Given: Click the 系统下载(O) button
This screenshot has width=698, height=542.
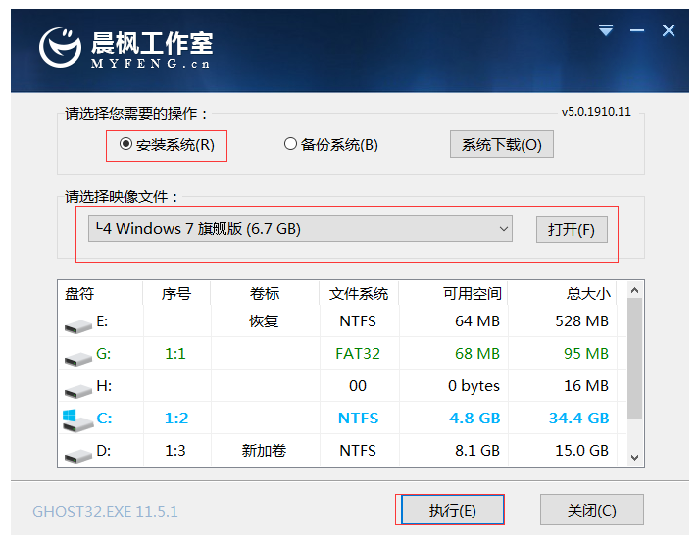Looking at the screenshot, I should (501, 145).
